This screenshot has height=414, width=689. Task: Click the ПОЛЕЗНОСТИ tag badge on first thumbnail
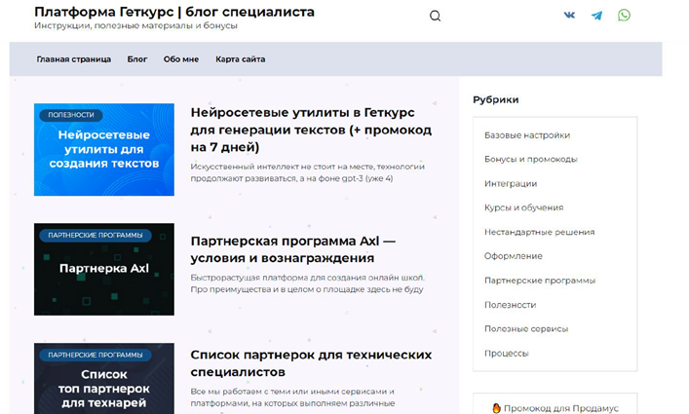(71, 115)
